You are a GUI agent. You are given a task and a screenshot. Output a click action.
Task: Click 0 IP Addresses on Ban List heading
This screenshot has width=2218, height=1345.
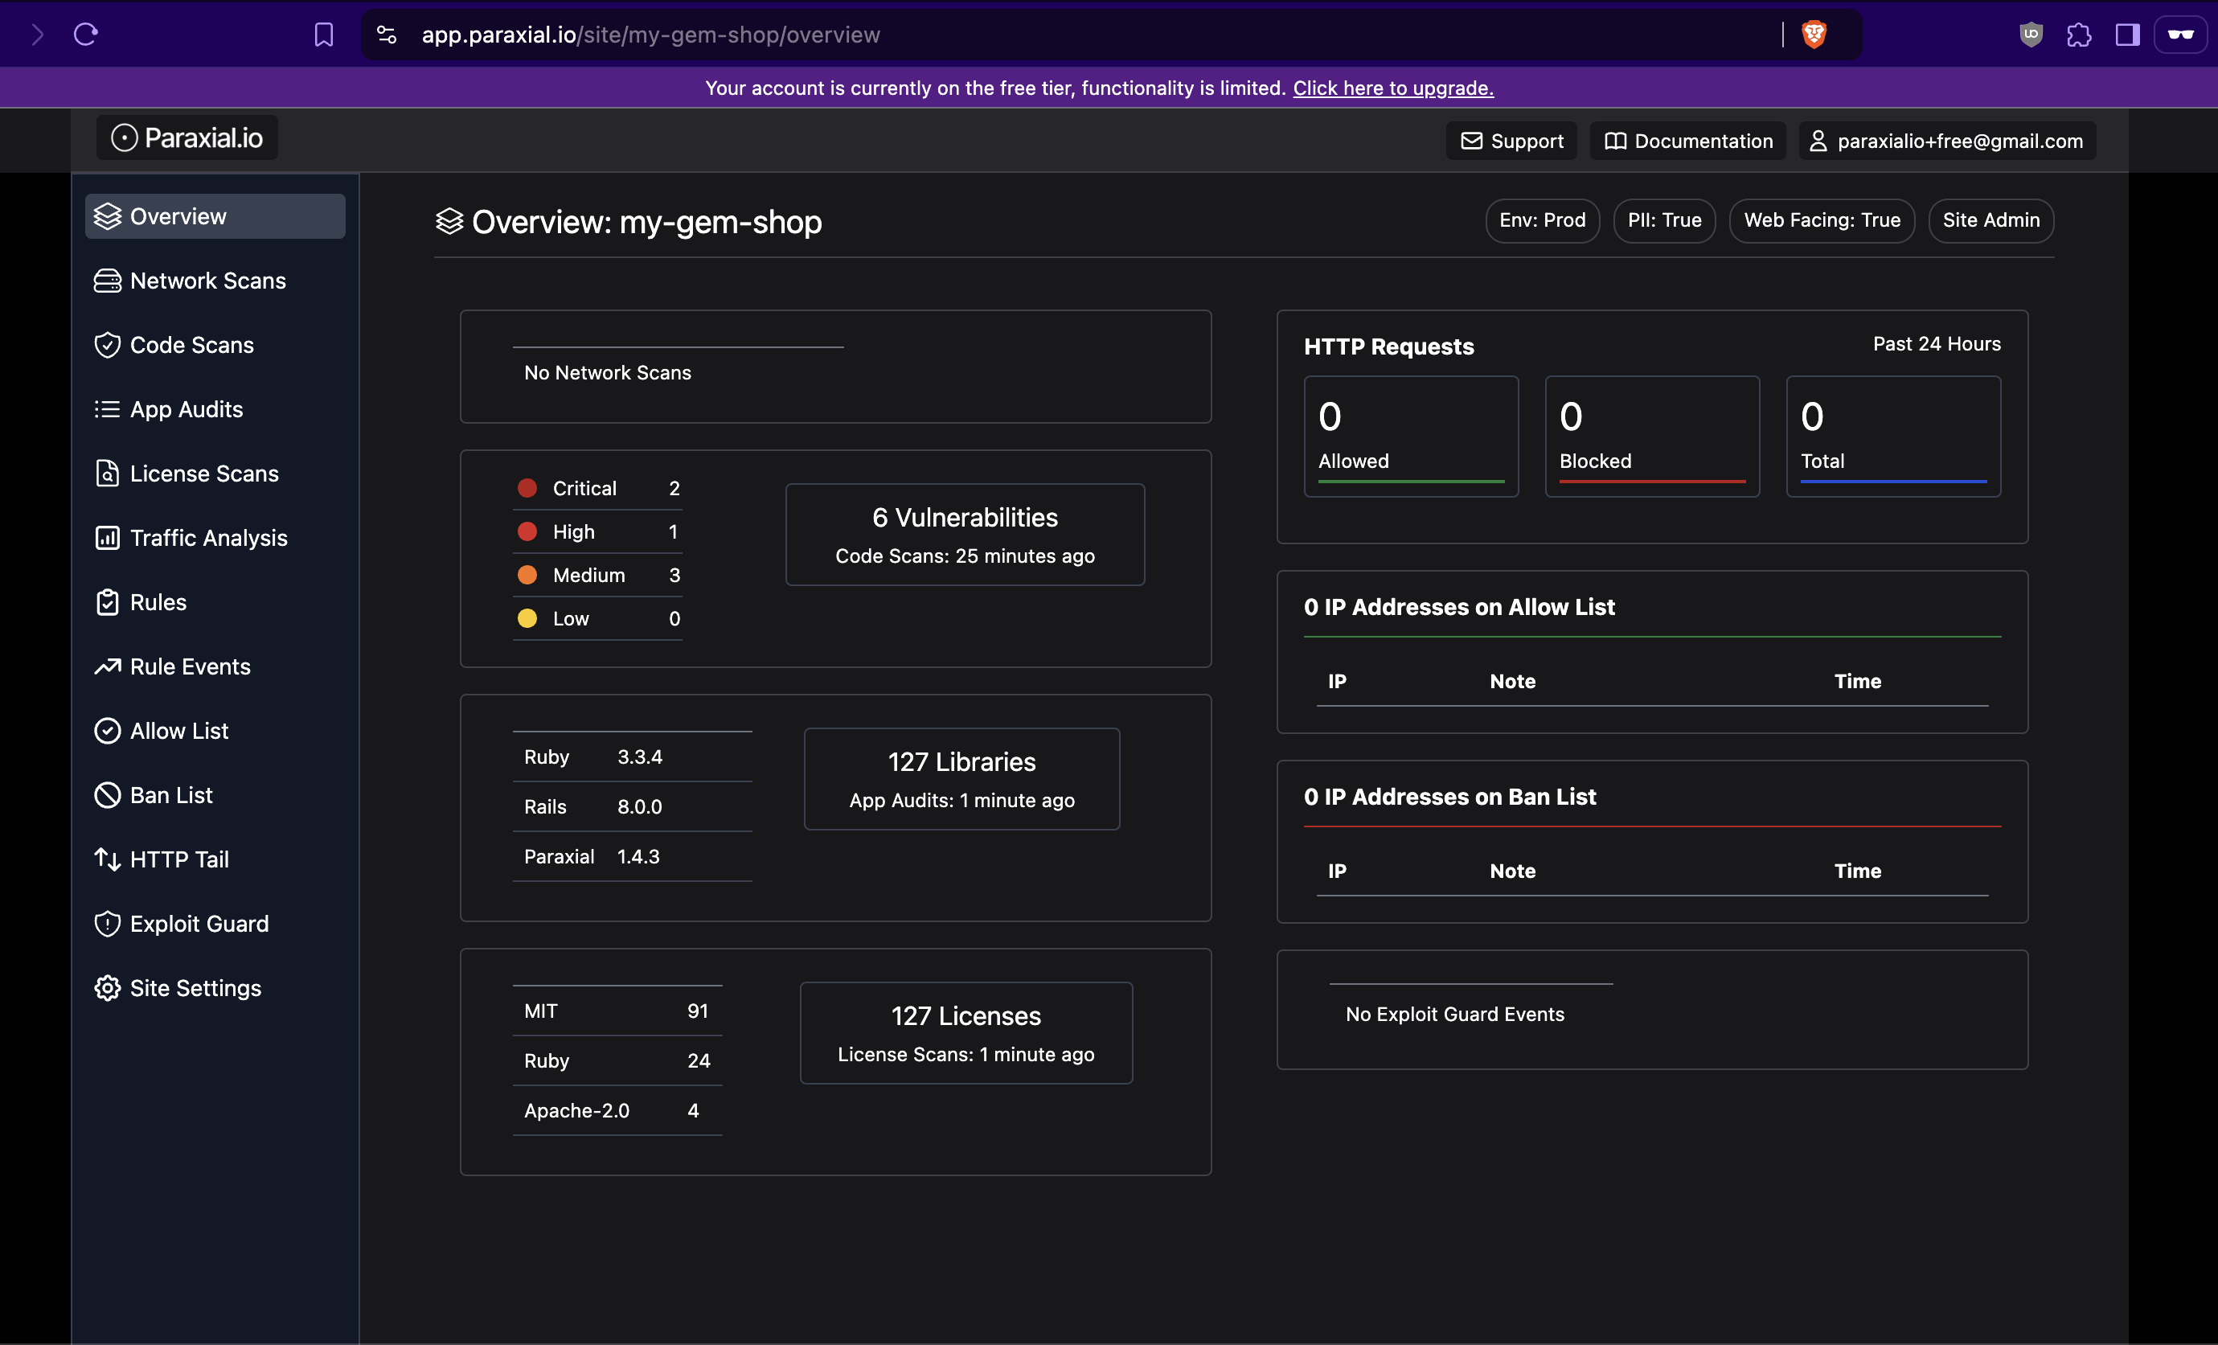pyautogui.click(x=1449, y=797)
